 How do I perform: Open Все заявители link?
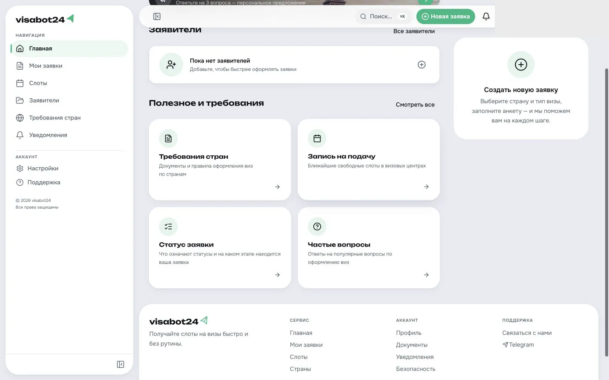(414, 31)
